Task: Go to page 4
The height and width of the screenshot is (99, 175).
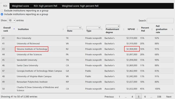Action: [132, 97]
